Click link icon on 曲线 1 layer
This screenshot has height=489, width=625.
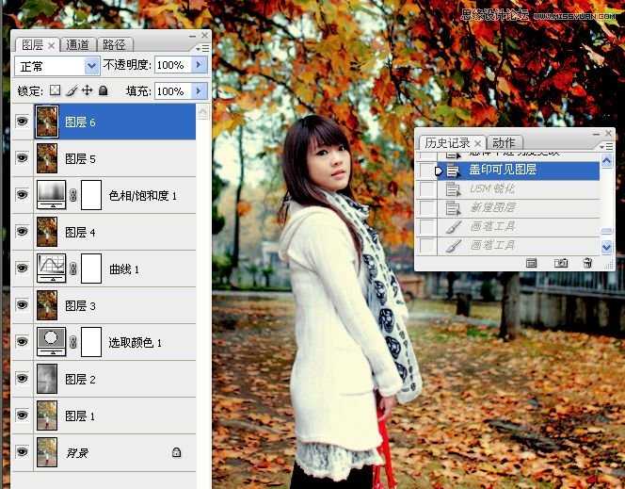pos(73,269)
